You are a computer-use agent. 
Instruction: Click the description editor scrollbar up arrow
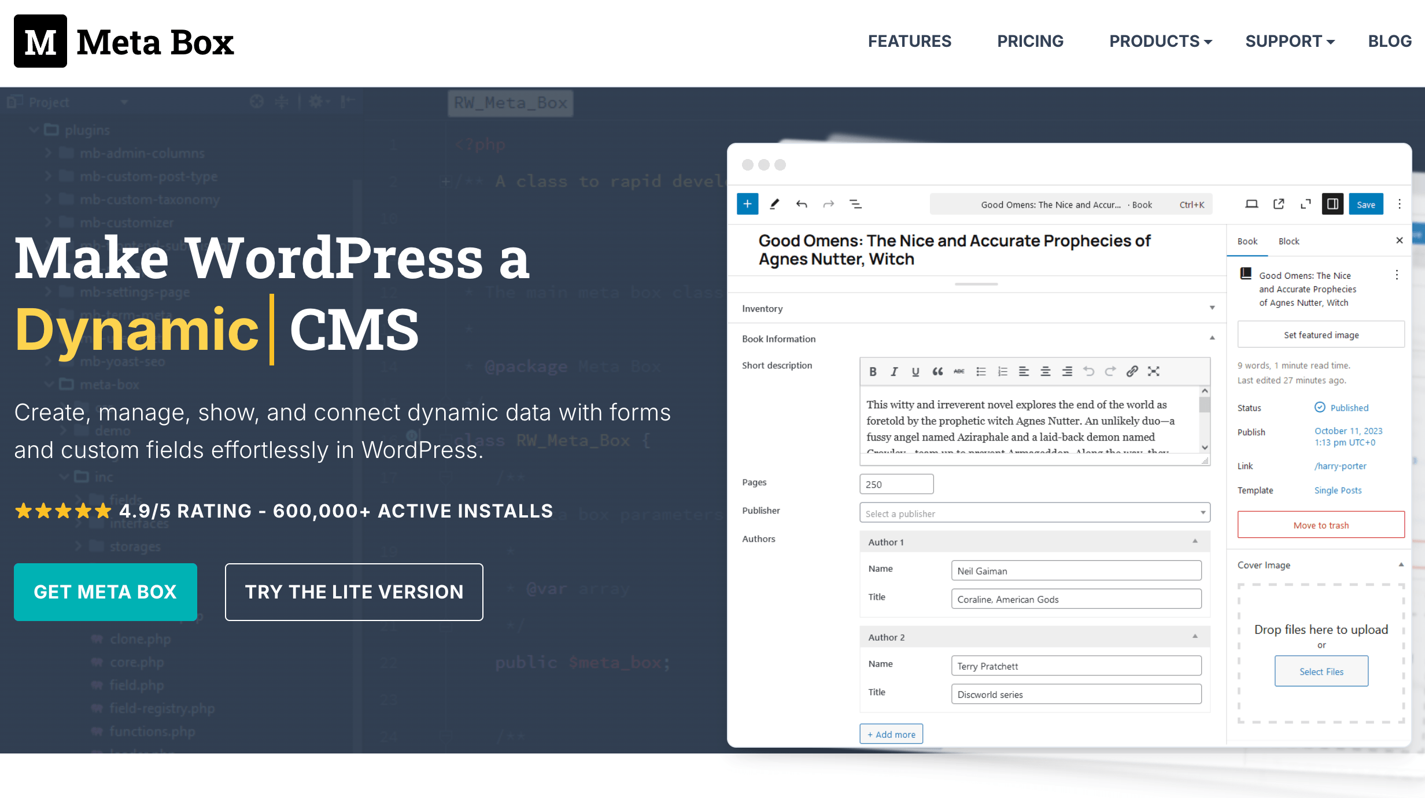(x=1205, y=391)
